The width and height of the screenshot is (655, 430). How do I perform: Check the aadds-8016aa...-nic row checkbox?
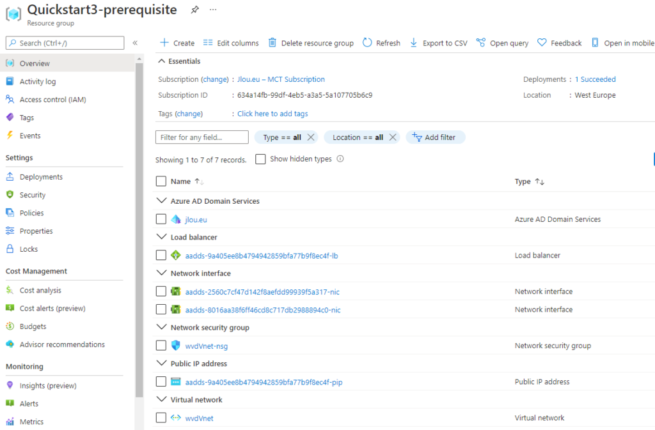(x=161, y=309)
